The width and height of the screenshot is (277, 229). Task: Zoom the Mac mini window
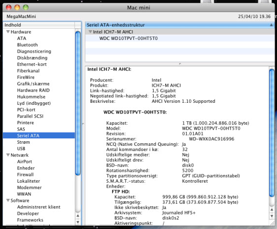(x=26, y=7)
